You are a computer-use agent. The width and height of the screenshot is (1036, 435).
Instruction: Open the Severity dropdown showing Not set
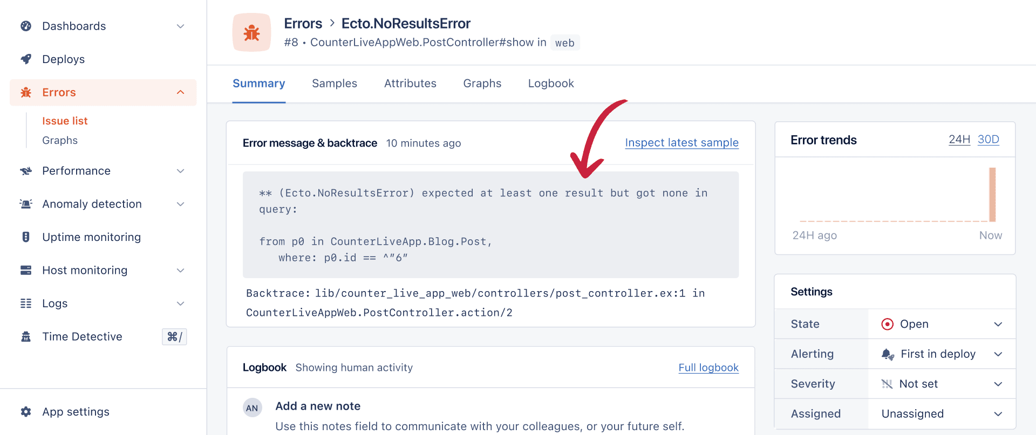[x=942, y=384]
